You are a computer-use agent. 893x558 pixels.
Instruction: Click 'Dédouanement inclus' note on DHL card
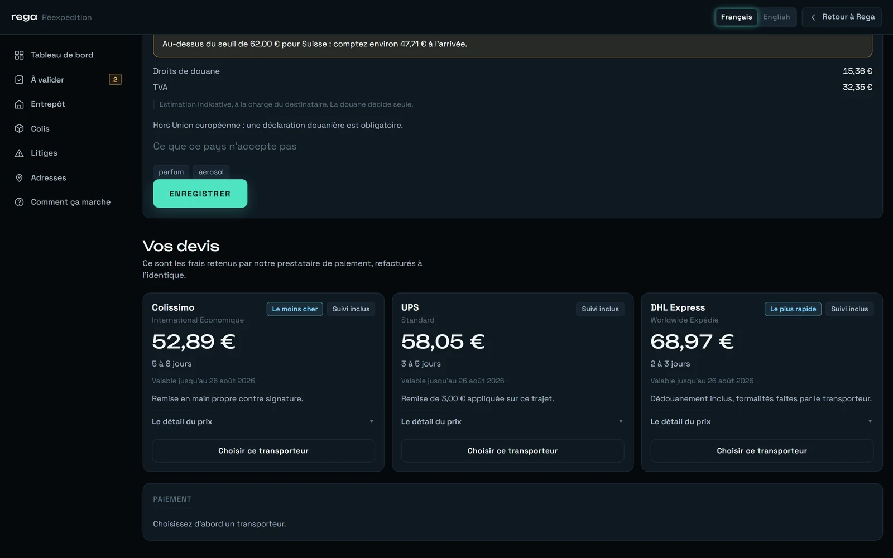[761, 399]
